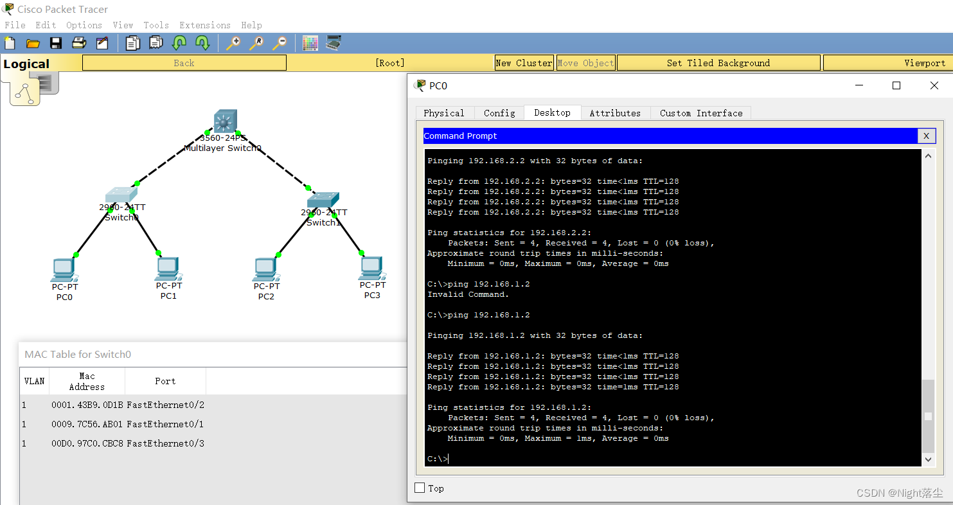953x505 pixels.
Task: Click the Command Prompt scrollbar thumb
Action: click(928, 416)
